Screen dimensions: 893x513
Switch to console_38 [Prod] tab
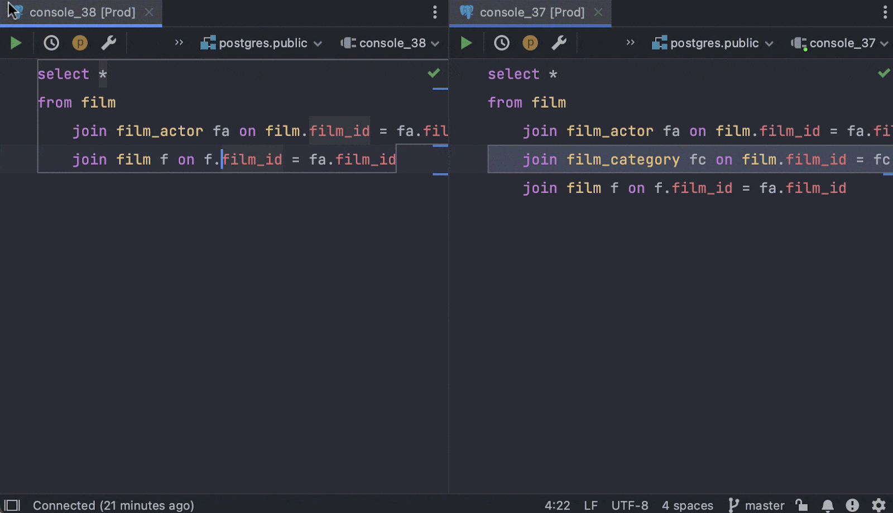[x=82, y=12]
